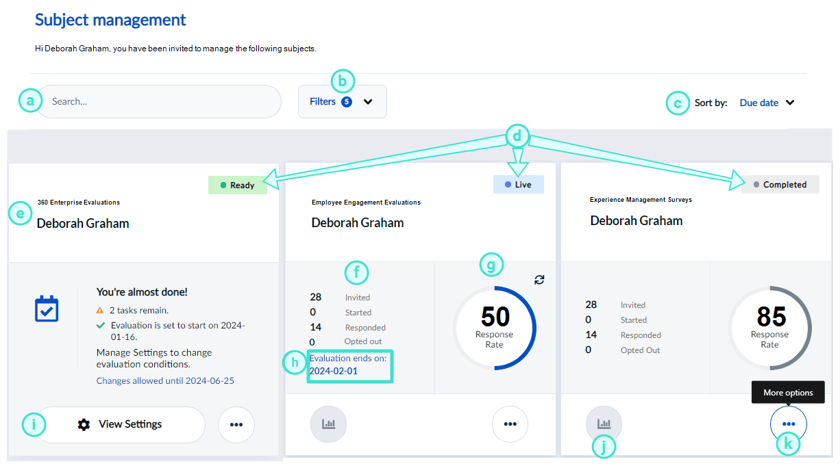Open report chart icon on Employee Engagement card
The image size is (840, 468).
[x=329, y=424]
